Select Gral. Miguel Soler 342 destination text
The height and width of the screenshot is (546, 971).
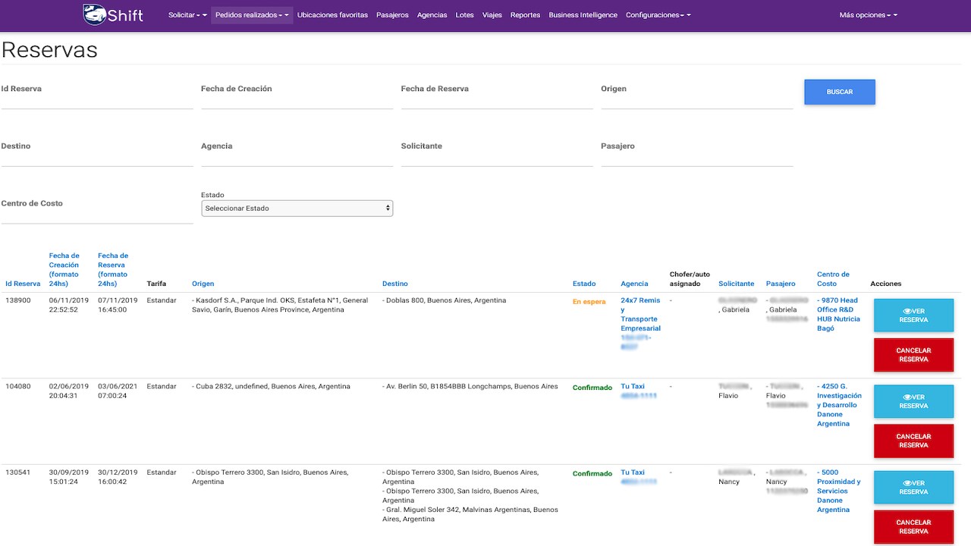(x=470, y=514)
